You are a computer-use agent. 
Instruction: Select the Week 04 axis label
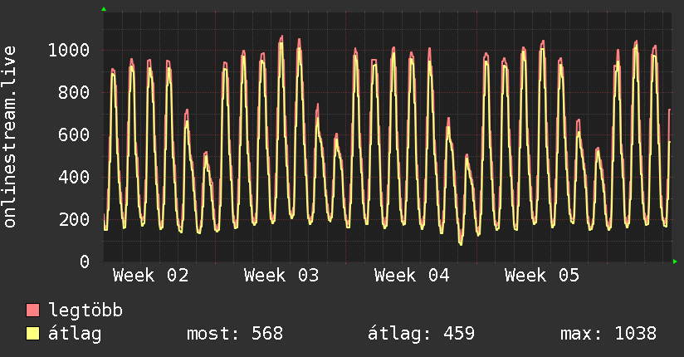coord(412,276)
